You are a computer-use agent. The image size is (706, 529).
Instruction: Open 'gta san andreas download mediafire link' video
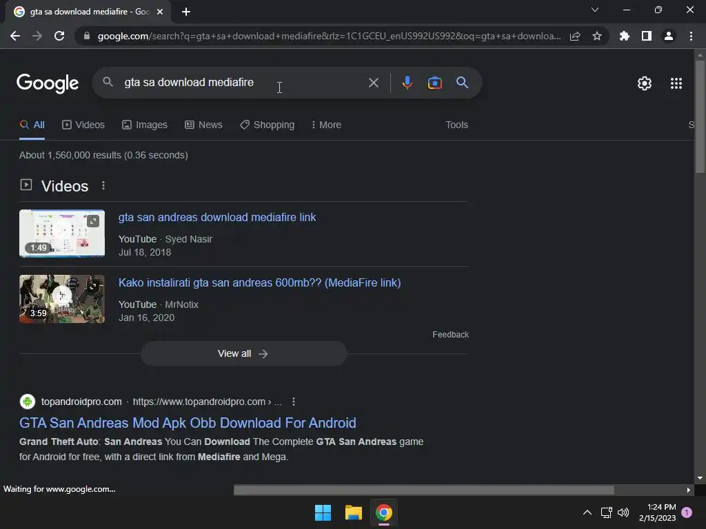tap(217, 217)
